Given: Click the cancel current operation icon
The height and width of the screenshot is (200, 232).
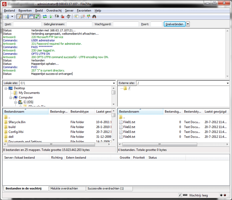Looking at the screenshot, I should coord(57,17).
